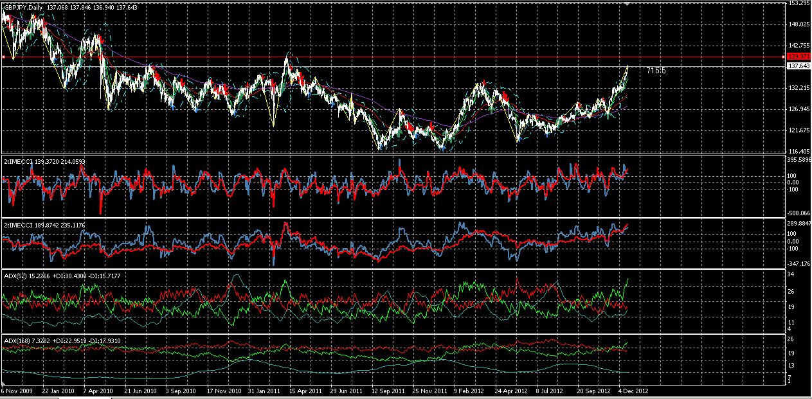
Task: Click the 132.215 price axis label
Action: point(798,87)
